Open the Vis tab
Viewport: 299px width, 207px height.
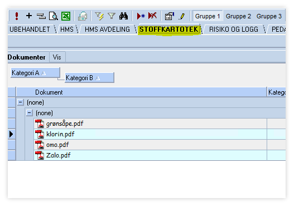(x=57, y=57)
